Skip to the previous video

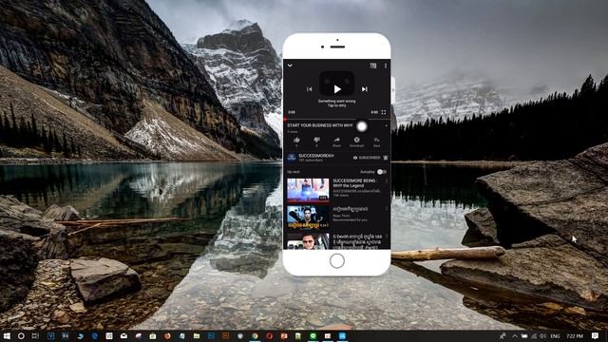click(x=310, y=89)
